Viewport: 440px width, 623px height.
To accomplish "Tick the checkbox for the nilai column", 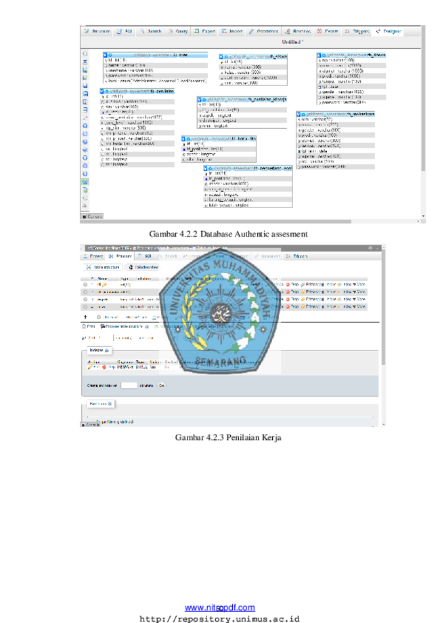I will (x=85, y=306).
